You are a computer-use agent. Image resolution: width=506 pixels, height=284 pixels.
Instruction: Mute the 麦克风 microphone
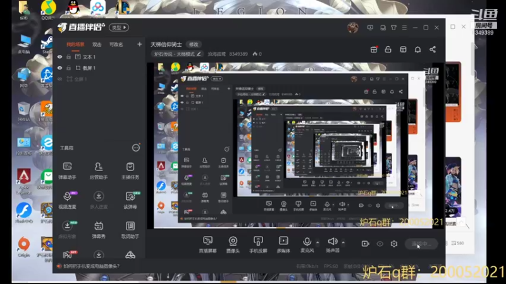pyautogui.click(x=307, y=244)
